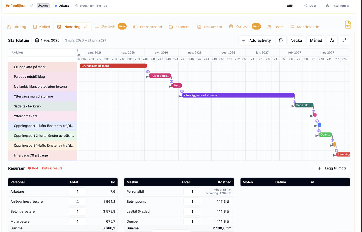Switch timeline to År view
Screen dimensions: 362x232
(x=332, y=40)
